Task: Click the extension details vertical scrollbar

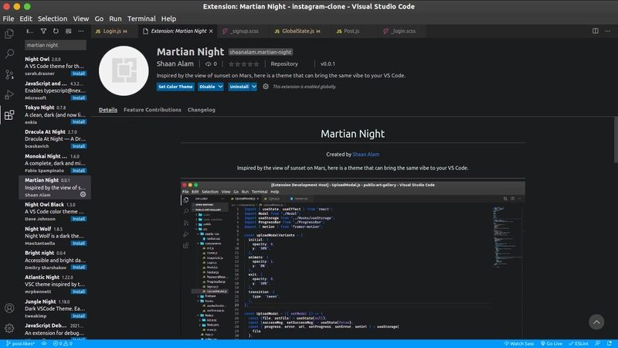Action: click(x=616, y=140)
